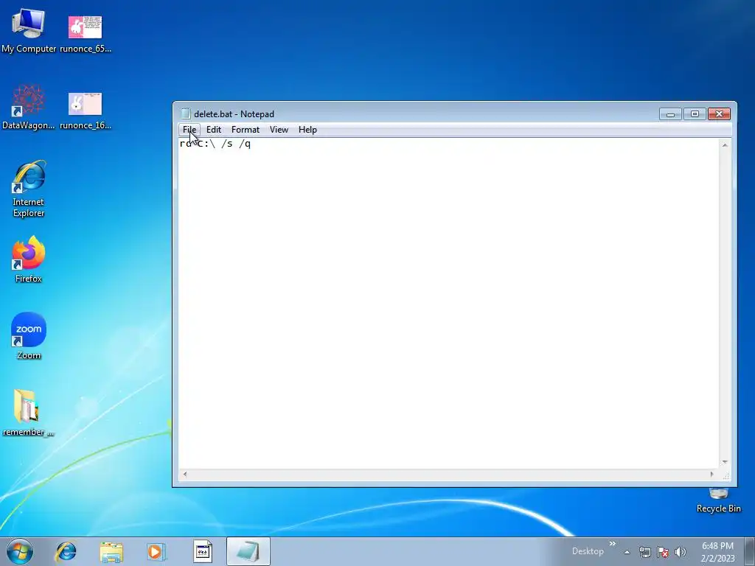Click the Notepad vertical scrollbar up arrow
The width and height of the screenshot is (755, 566).
click(725, 145)
